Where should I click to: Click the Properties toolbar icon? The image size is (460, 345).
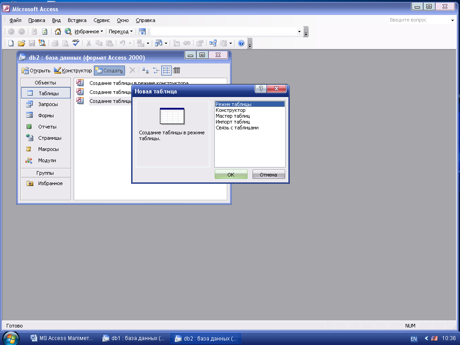pyautogui.click(x=200, y=44)
